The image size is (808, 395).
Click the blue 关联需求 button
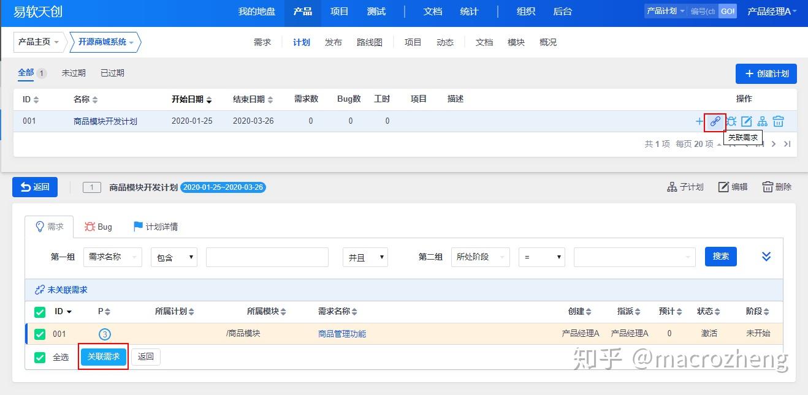104,356
